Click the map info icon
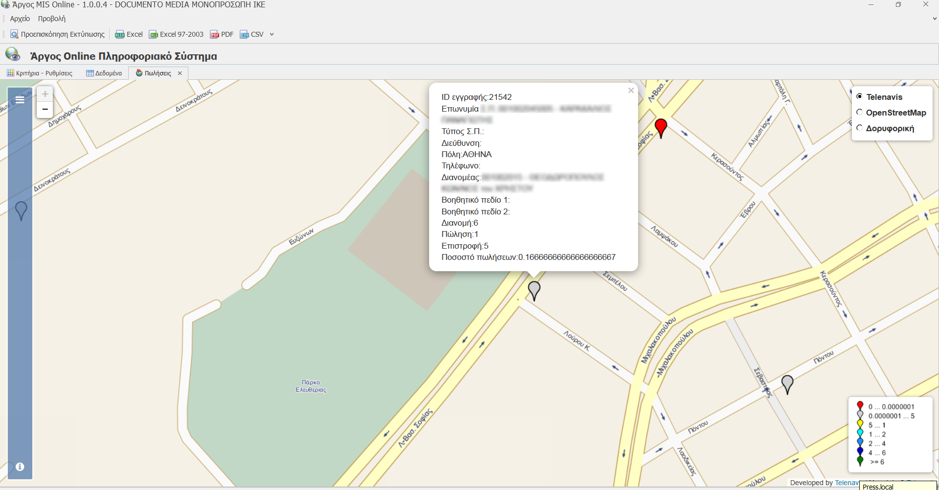This screenshot has width=939, height=490. coord(20,467)
